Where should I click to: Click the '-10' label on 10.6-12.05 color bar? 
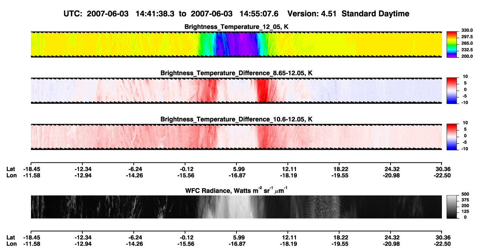pos(465,148)
